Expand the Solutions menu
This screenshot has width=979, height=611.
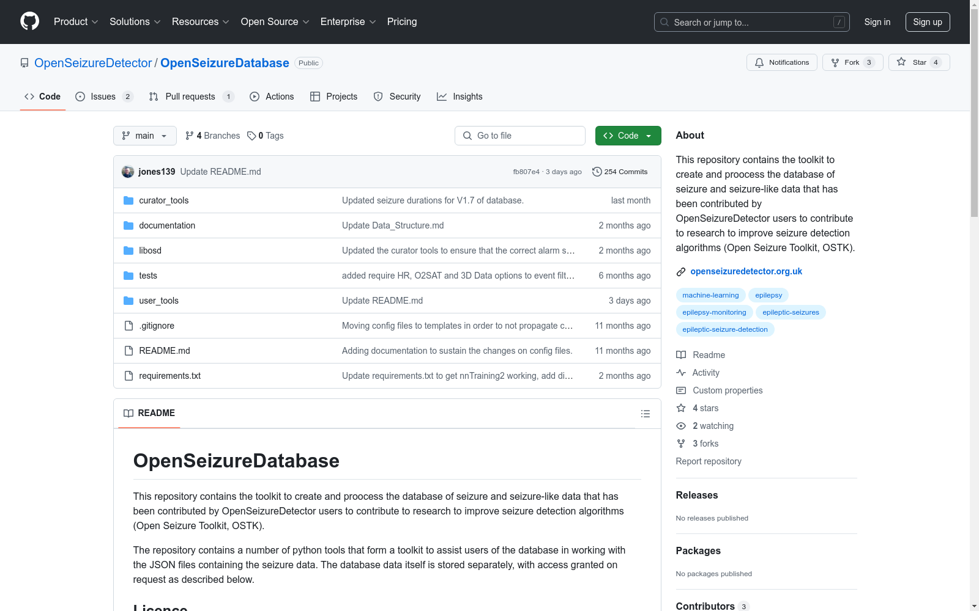click(135, 21)
